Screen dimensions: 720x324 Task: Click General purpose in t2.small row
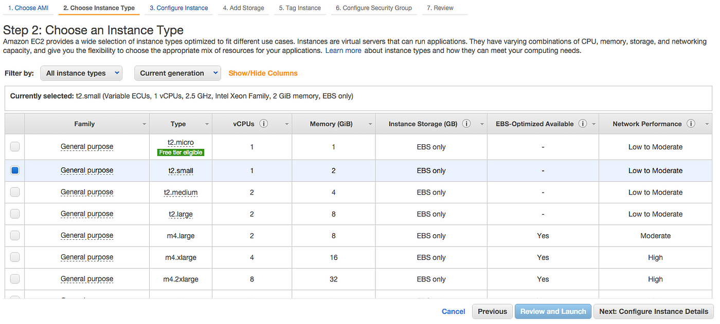[x=87, y=170]
